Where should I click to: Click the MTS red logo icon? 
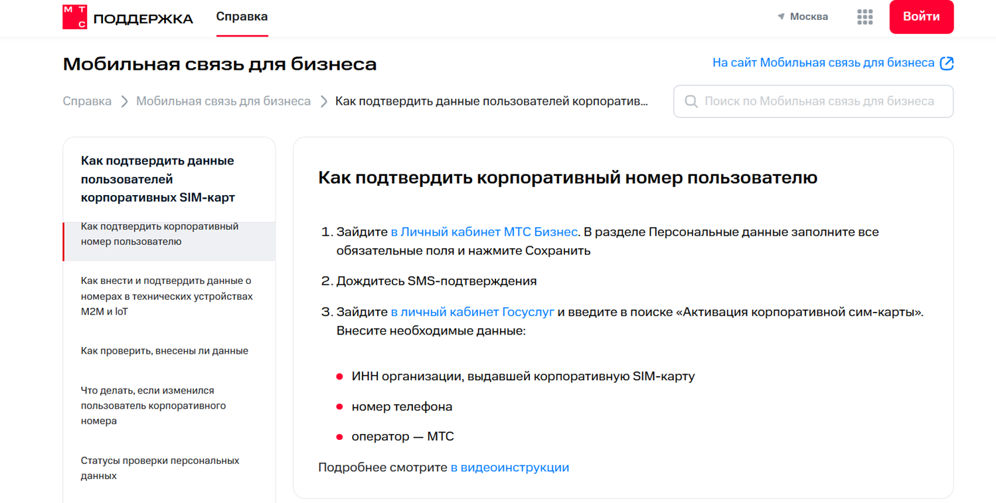(74, 17)
